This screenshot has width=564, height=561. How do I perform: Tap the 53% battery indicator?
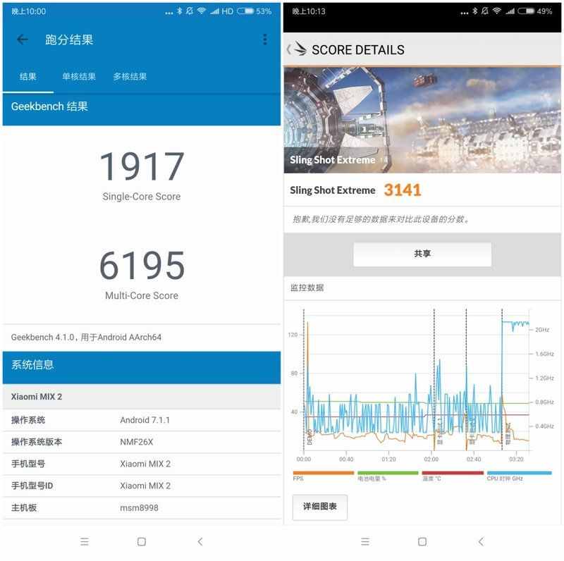pyautogui.click(x=255, y=11)
